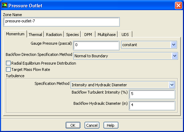
Task: Open the Multiphase tab
Action: pos(106,35)
